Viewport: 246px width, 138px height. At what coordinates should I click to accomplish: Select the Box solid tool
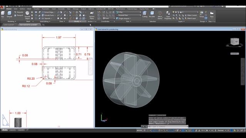tap(3, 15)
